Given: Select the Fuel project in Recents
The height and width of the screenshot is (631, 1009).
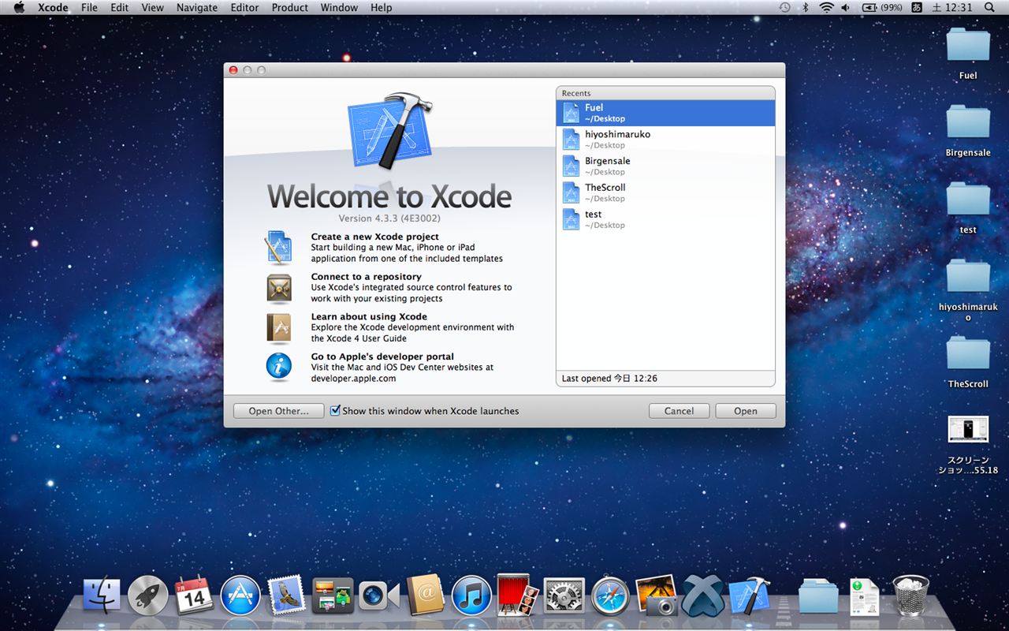Looking at the screenshot, I should pos(665,113).
